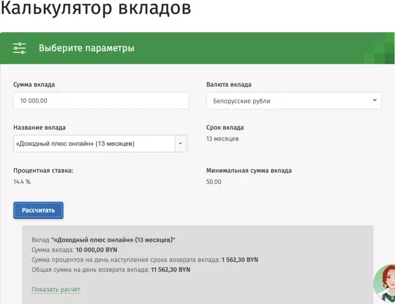Select the 10 000,00 BYN deposit amount result
Screen dimensions: 395x304
pos(96,250)
